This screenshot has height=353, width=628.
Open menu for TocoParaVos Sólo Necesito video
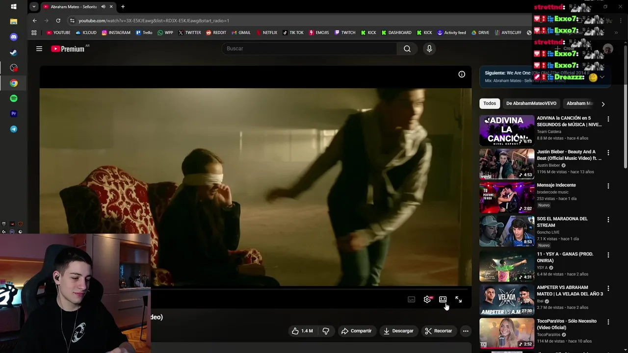(x=608, y=322)
